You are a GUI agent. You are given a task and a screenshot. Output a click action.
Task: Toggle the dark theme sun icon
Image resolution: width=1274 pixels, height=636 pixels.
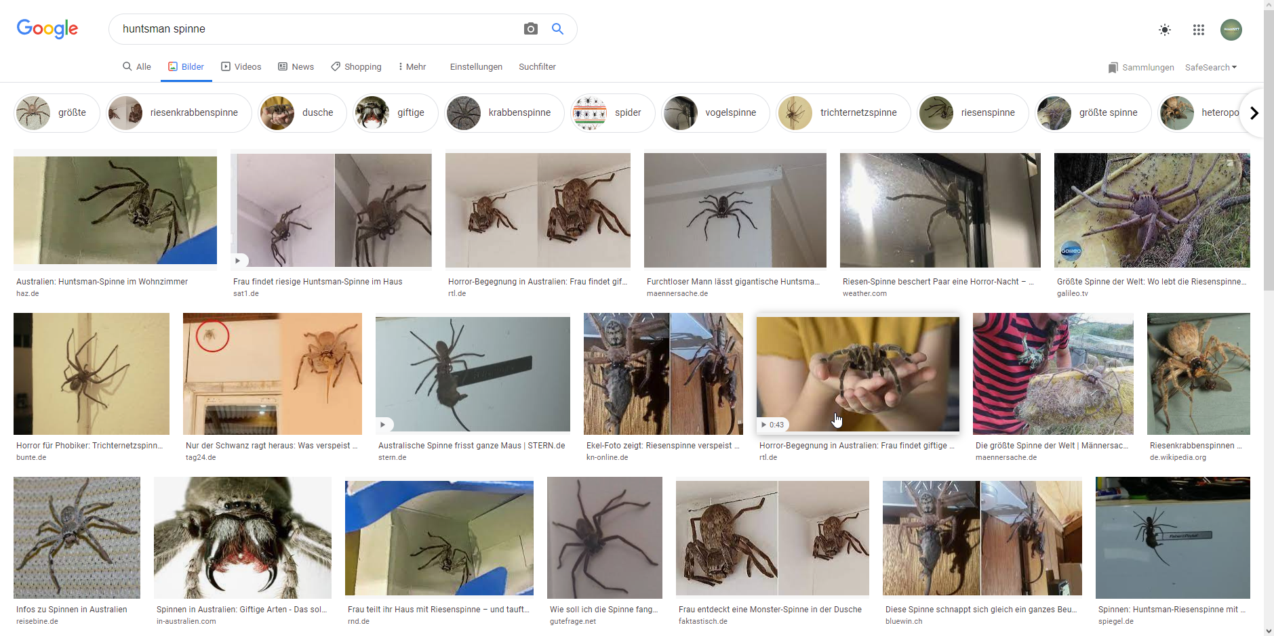1164,30
